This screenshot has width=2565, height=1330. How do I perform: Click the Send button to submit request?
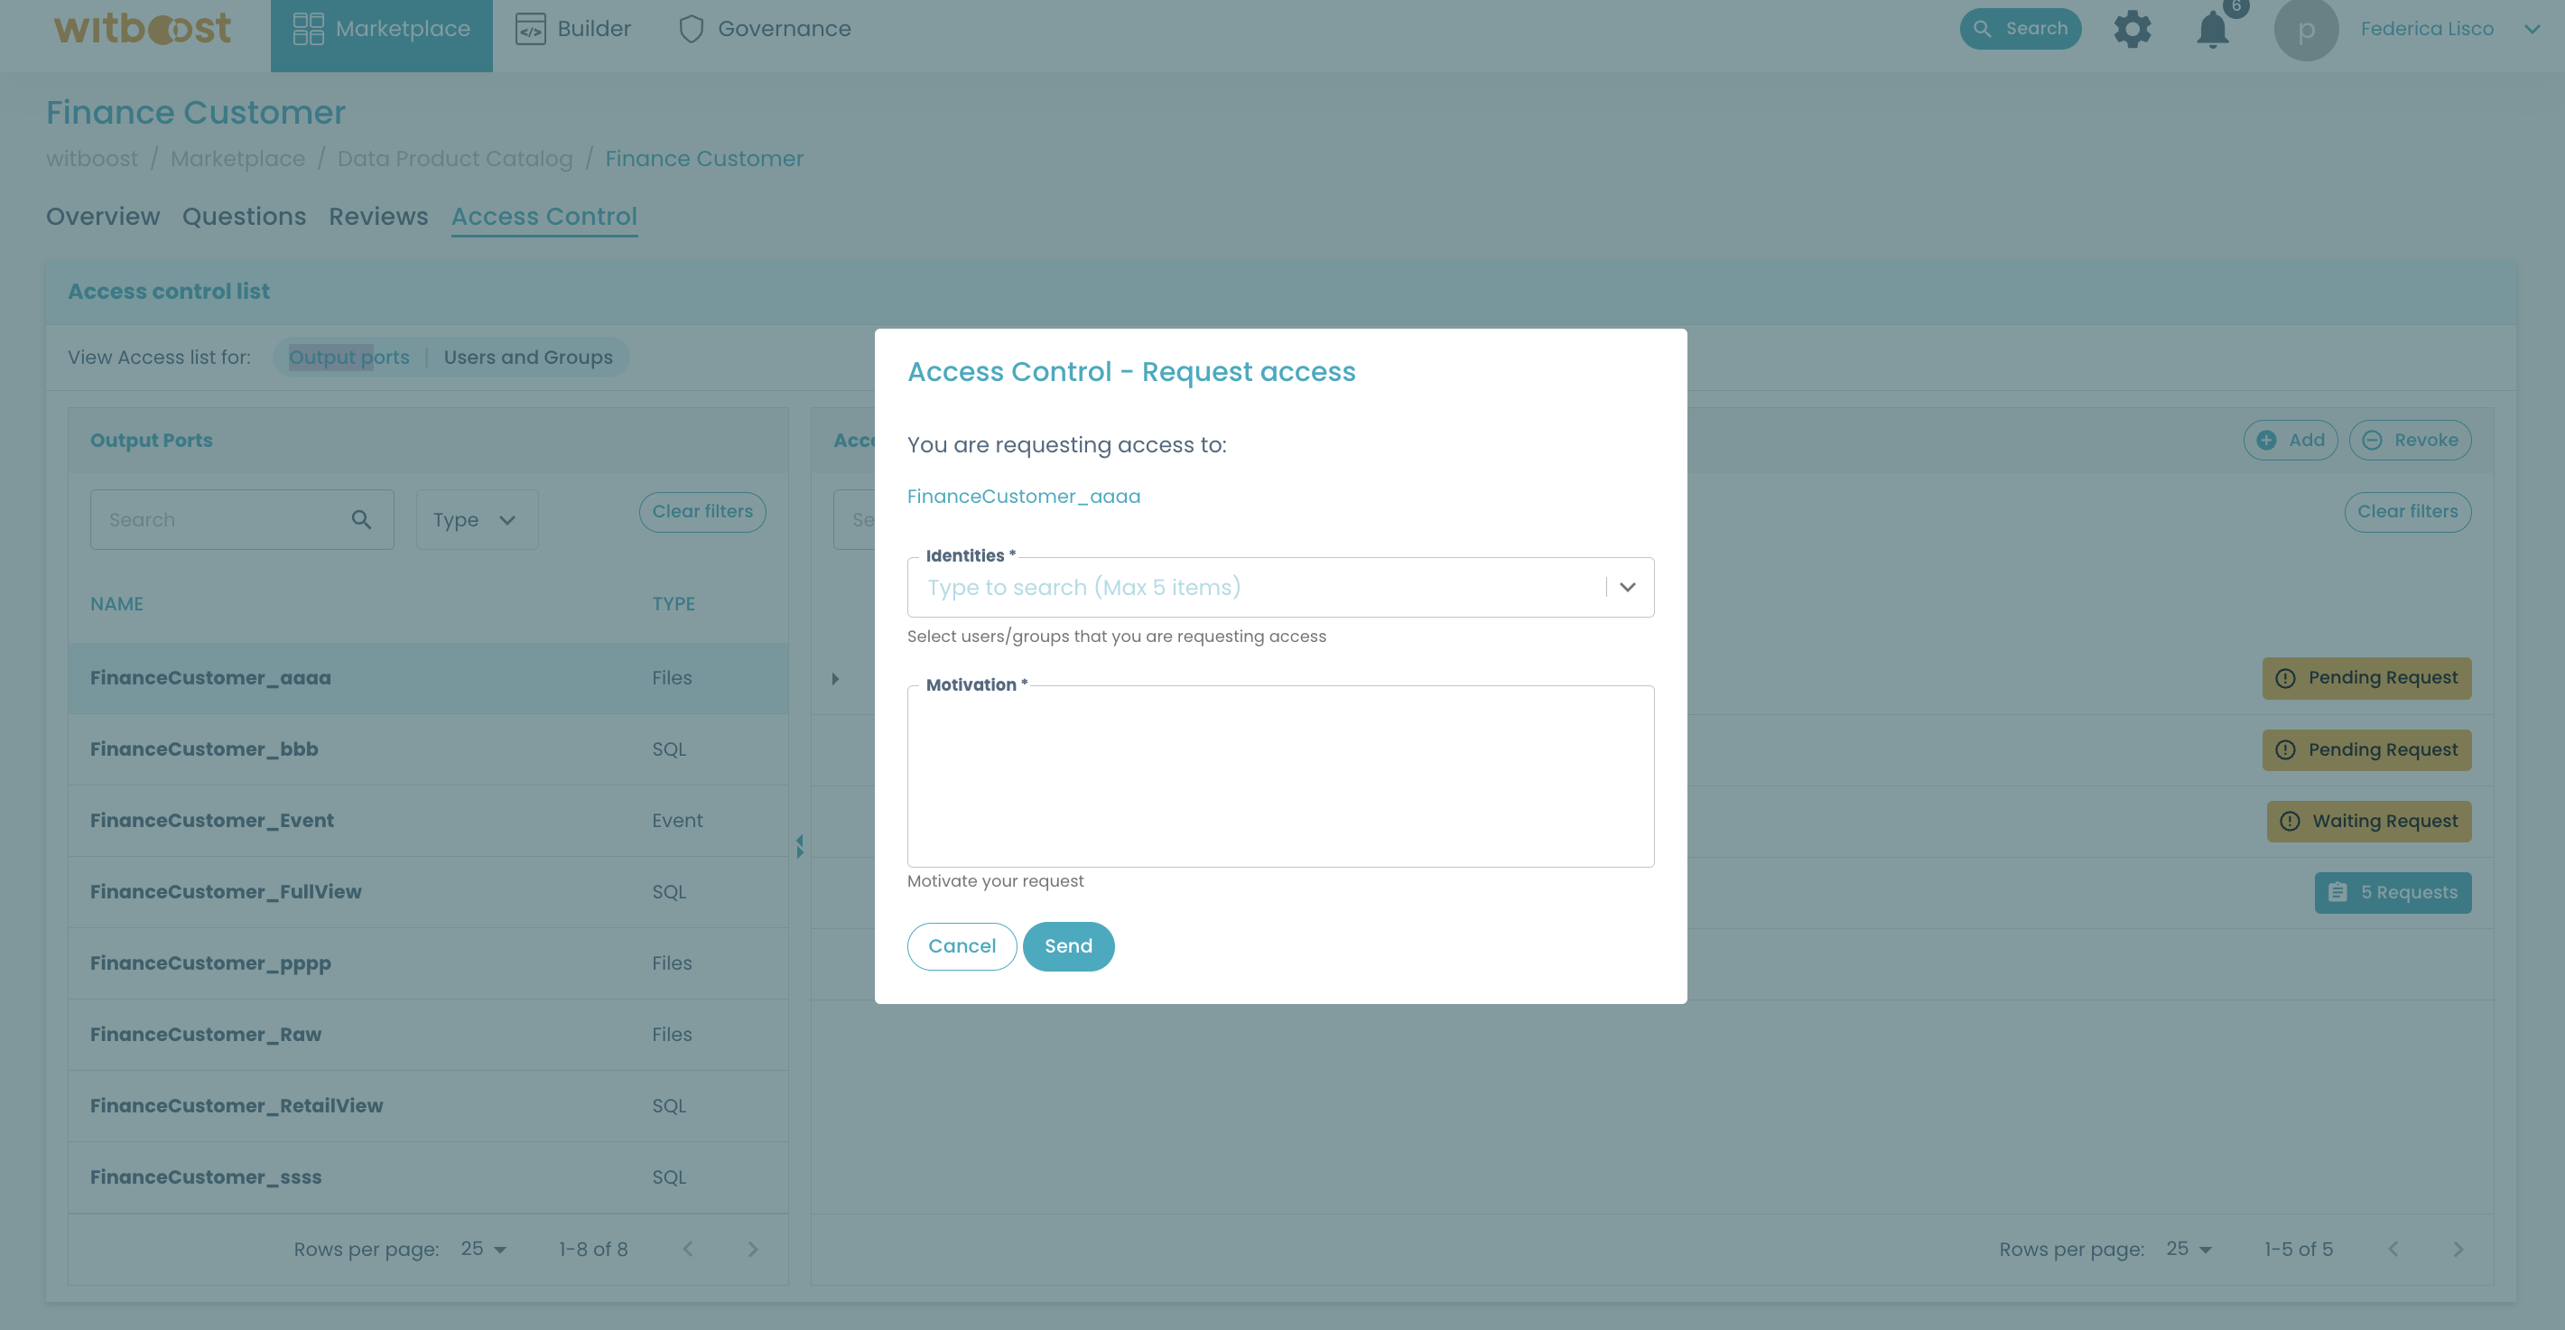(x=1068, y=945)
